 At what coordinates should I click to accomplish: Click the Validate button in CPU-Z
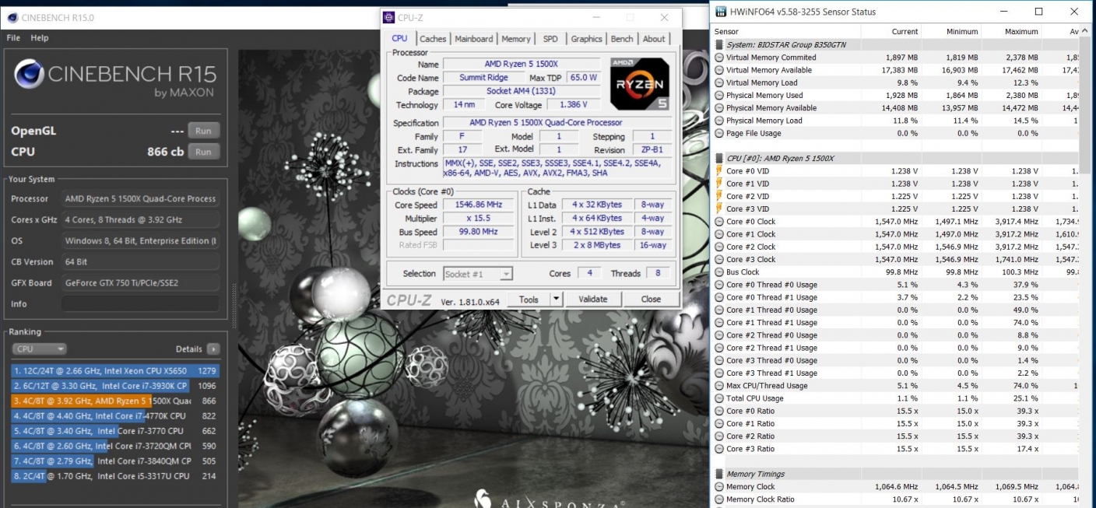(x=592, y=299)
